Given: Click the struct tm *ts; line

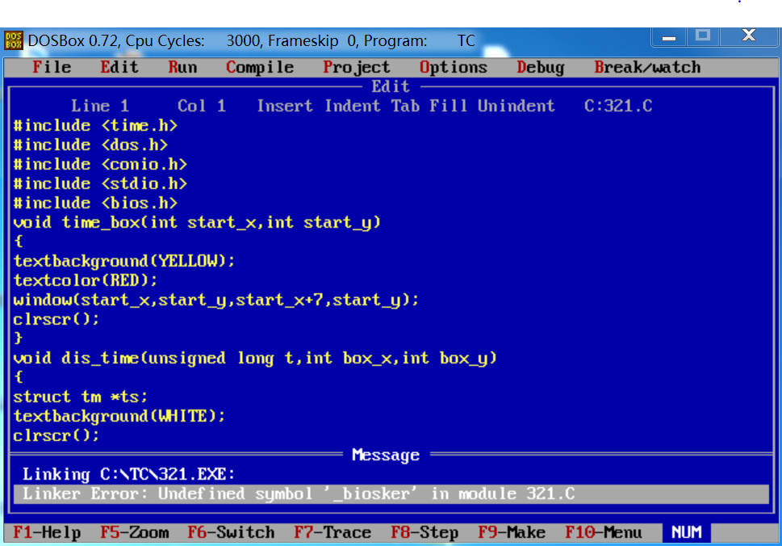Looking at the screenshot, I should pyautogui.click(x=80, y=397).
